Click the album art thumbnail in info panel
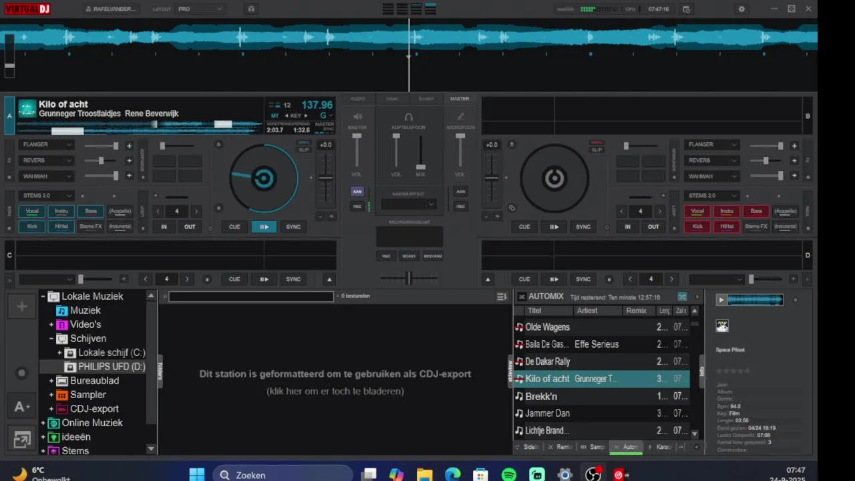This screenshot has width=855, height=481. (722, 326)
